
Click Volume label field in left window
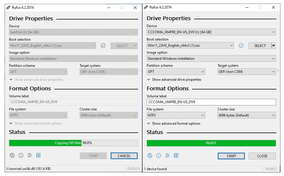click(x=73, y=102)
